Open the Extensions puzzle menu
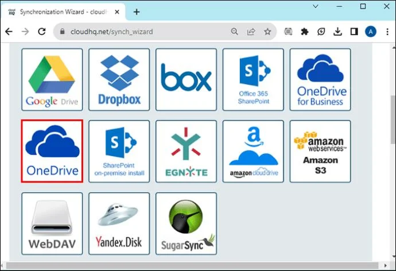396x271 pixels. pyautogui.click(x=305, y=32)
